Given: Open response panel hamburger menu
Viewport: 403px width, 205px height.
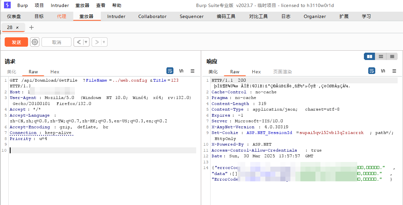Looking at the screenshot, I should tap(394, 71).
